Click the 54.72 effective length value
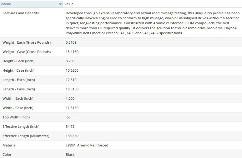 pos(70,127)
